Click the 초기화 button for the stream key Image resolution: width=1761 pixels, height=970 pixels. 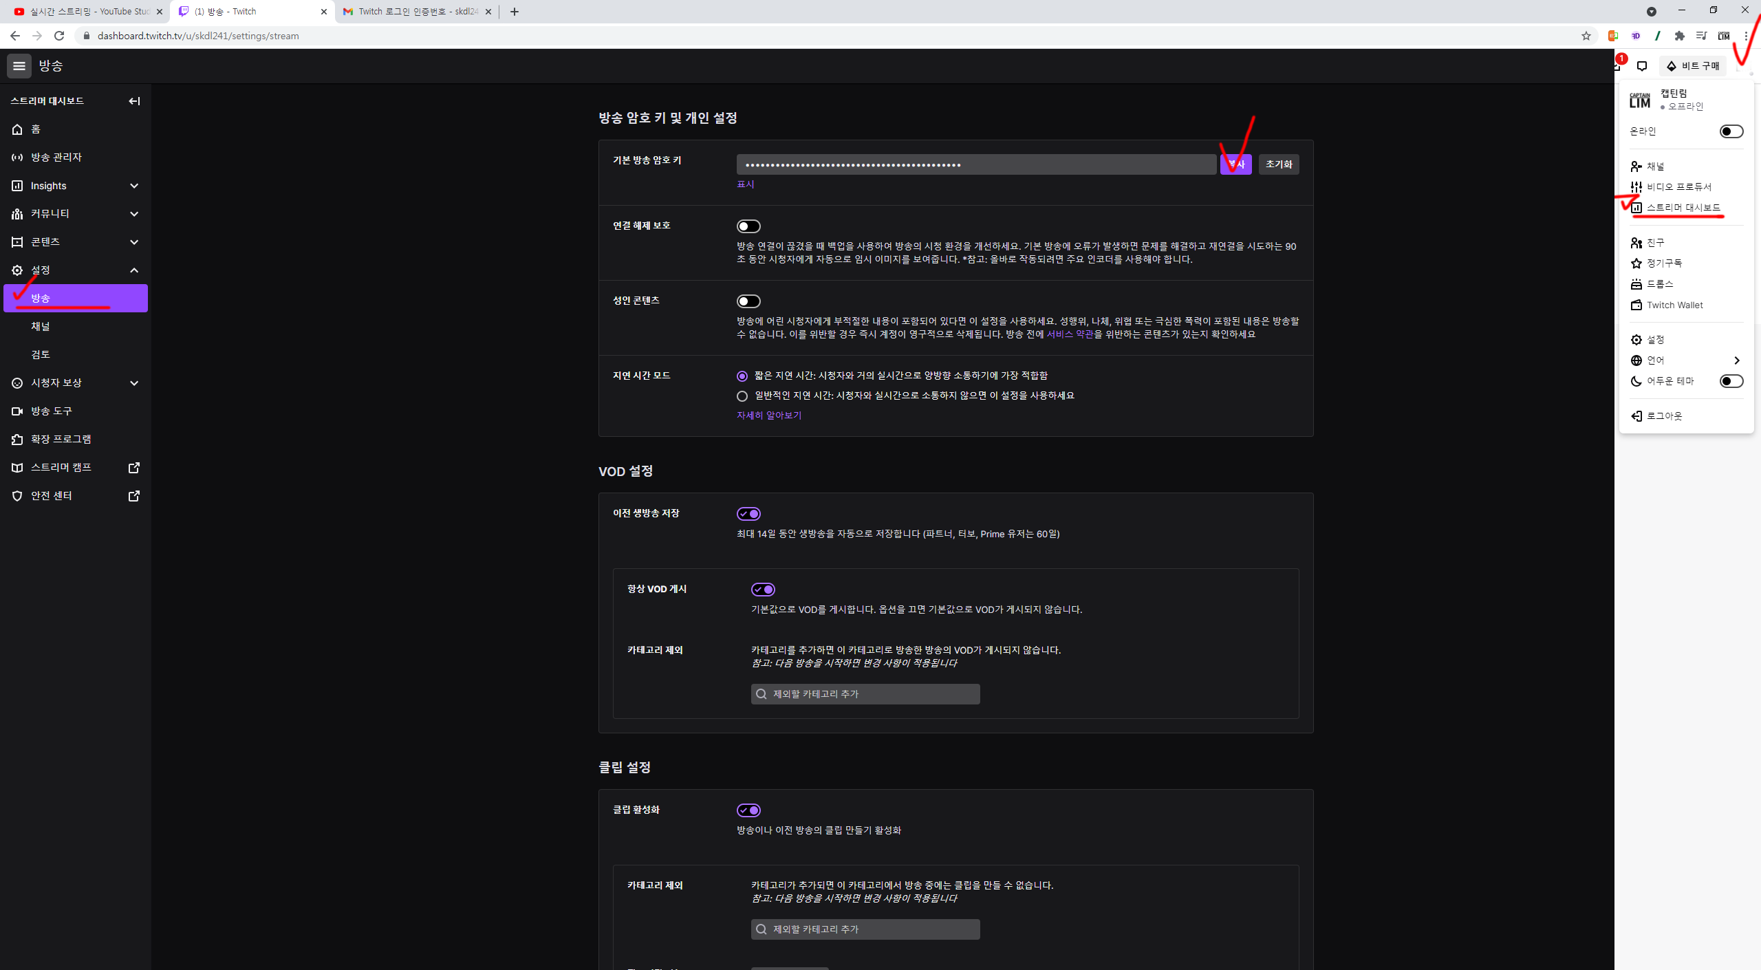1278,164
